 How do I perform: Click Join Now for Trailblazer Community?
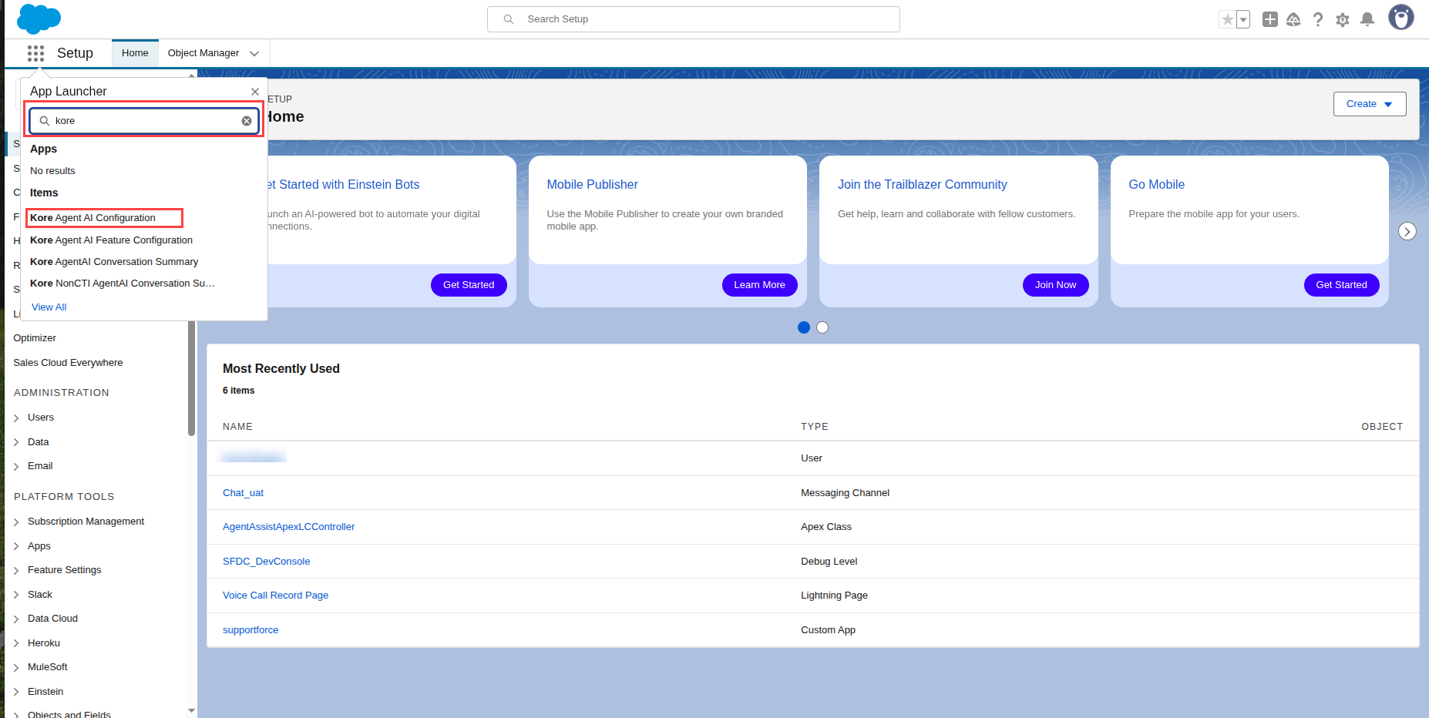point(1055,285)
